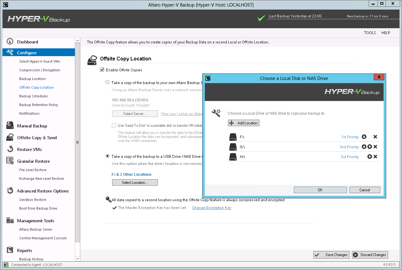Image resolution: width=402 pixels, height=270 pixels.
Task: Move F:\ down in priority
Action: 364,137
